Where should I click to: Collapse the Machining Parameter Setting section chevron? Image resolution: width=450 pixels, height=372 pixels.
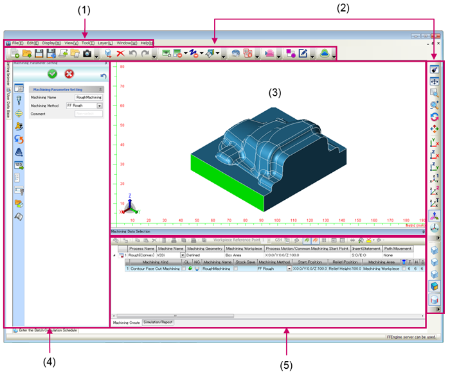100,89
